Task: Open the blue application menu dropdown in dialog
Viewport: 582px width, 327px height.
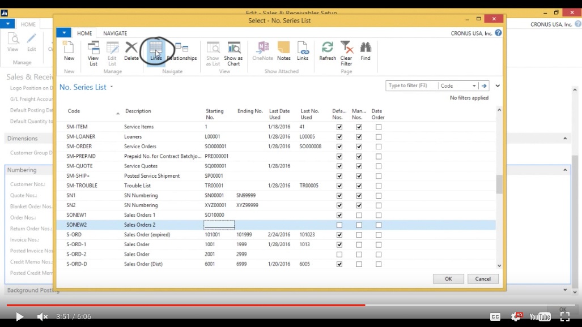Action: (x=64, y=33)
